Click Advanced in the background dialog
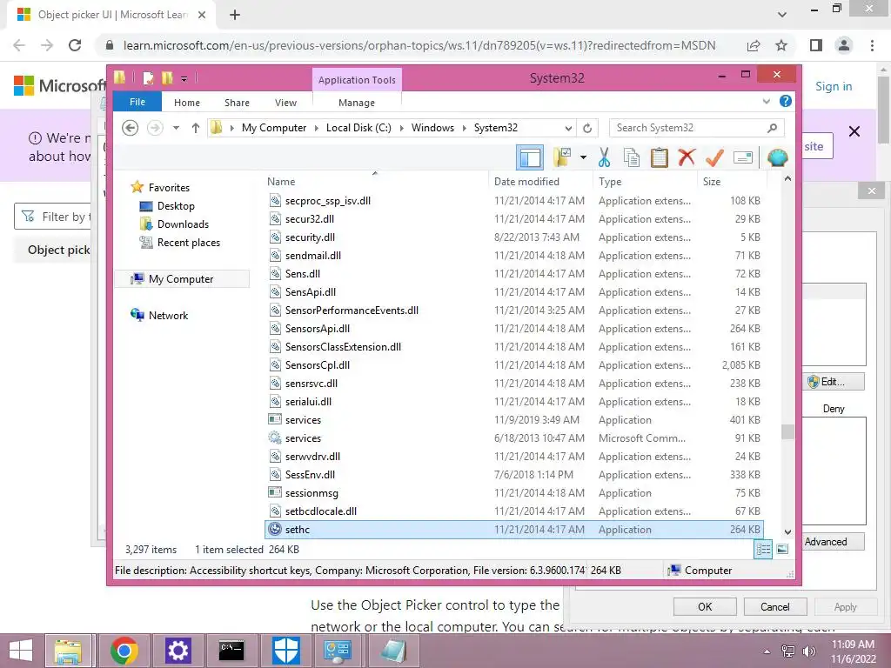Screen dimensions: 891x668 [833, 542]
